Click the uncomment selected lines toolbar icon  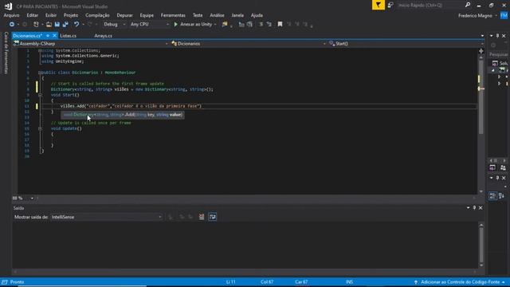point(269,25)
